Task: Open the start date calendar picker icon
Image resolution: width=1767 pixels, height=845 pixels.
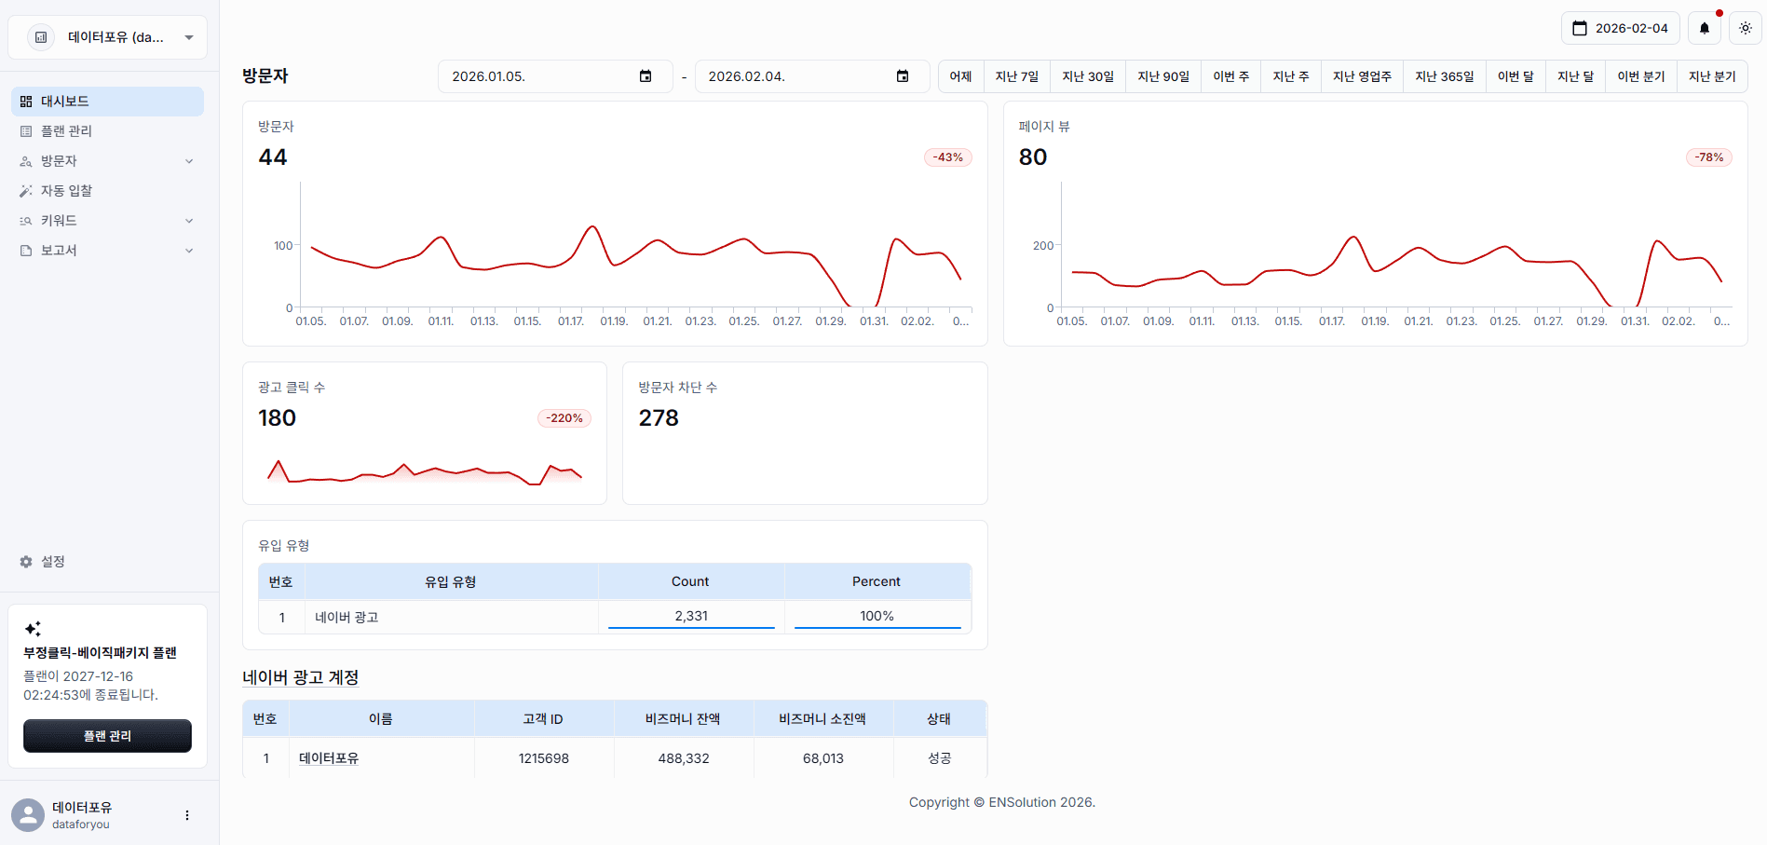Action: click(x=646, y=76)
